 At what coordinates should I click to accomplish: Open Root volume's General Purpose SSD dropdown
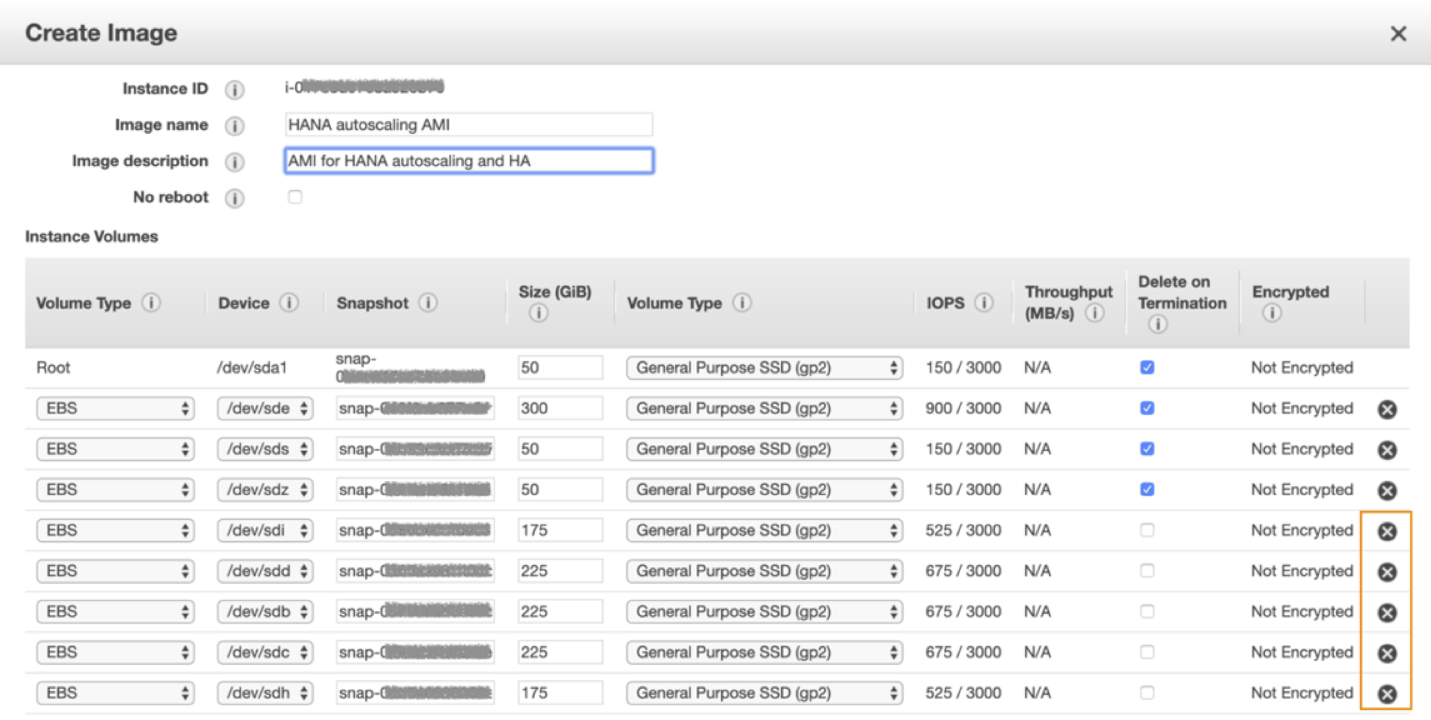[x=764, y=368]
